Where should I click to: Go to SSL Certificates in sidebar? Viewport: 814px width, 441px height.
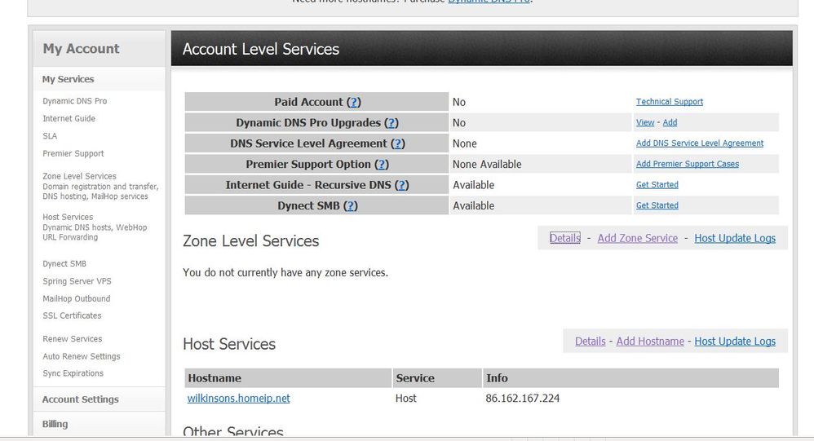[72, 315]
